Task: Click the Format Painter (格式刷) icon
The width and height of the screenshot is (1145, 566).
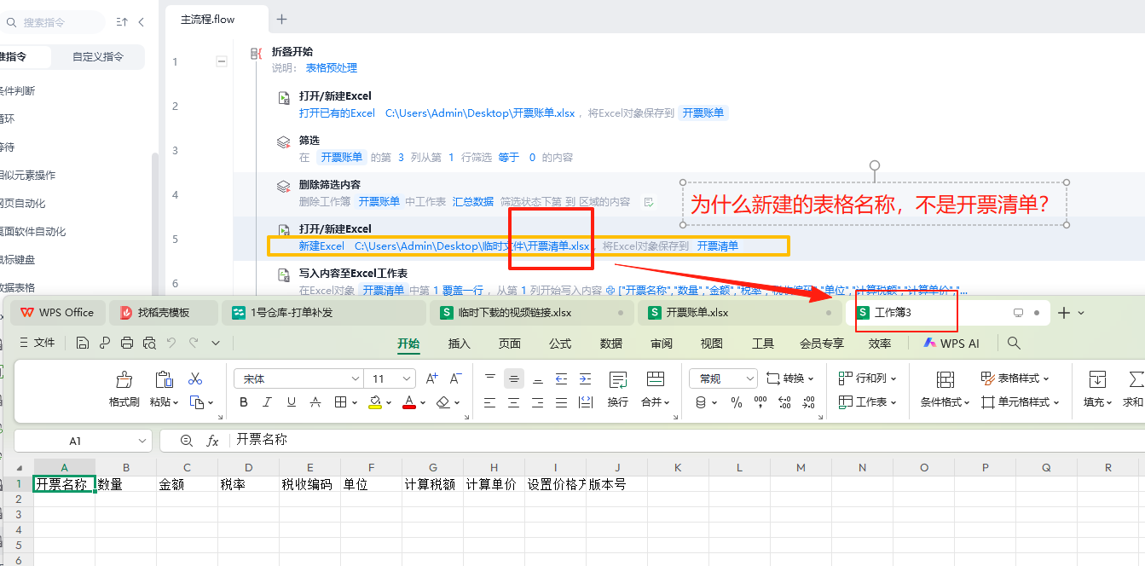Action: tap(124, 379)
